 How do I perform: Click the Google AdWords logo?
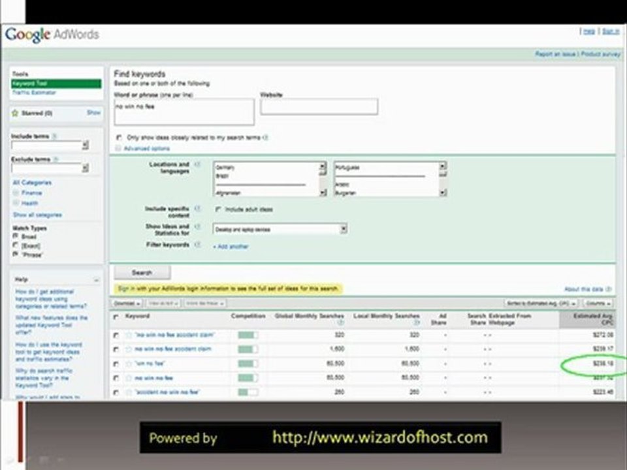coord(52,35)
